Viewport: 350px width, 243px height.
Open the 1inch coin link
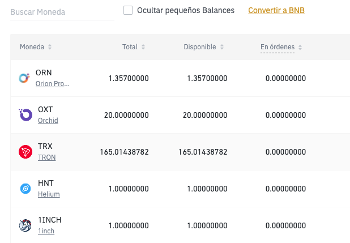tap(46, 231)
